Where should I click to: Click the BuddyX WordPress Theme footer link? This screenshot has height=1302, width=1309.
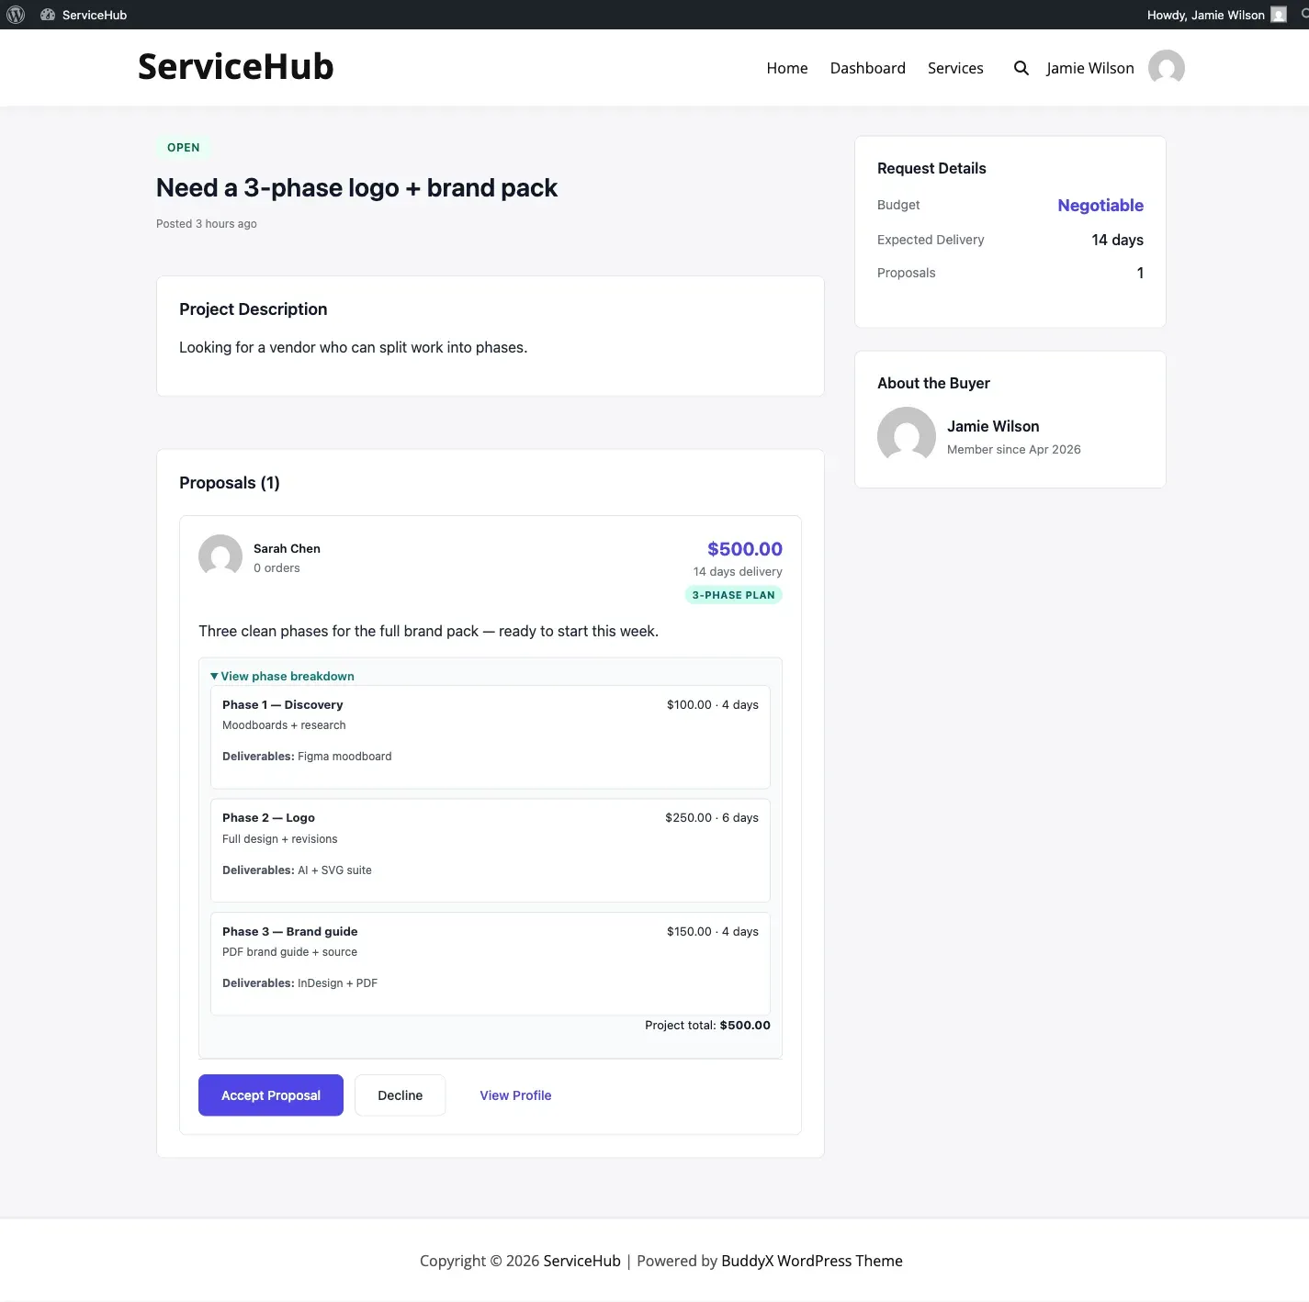(812, 1261)
